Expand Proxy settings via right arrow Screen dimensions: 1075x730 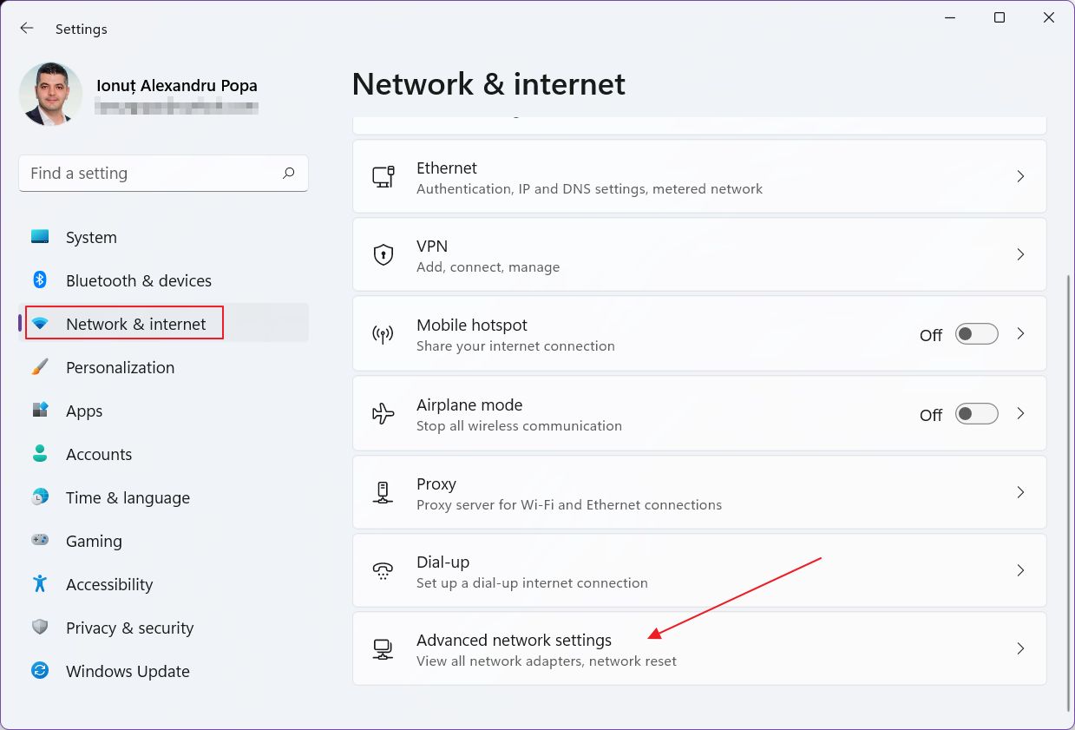tap(1020, 492)
